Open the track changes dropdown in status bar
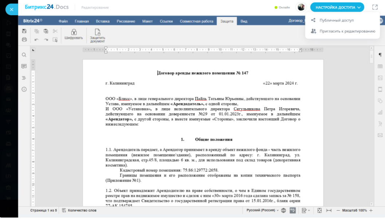 tap(306, 210)
